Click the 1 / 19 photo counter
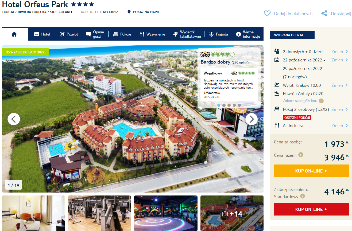352x231 pixels. [14, 185]
